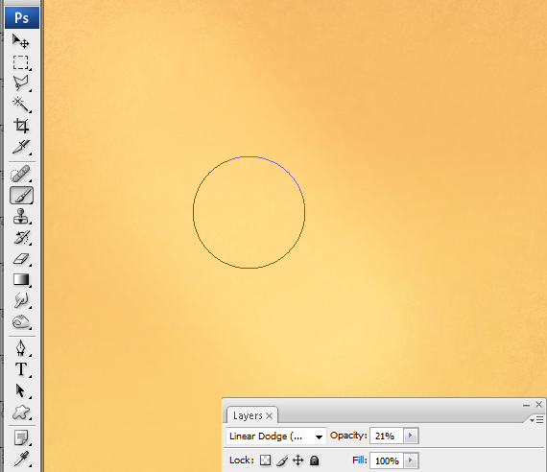The width and height of the screenshot is (547, 472).
Task: Activate the Magic Wand tool
Action: [21, 105]
